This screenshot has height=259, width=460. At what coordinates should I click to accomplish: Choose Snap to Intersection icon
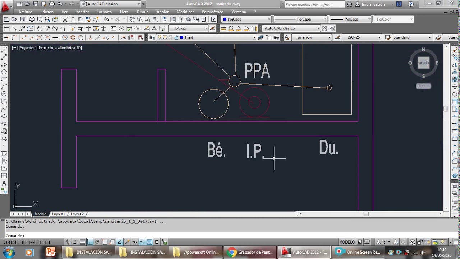[x=40, y=37]
